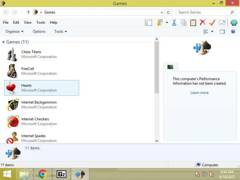Click the teal shell globe icon
Screen dimensions: 240x180
[234, 23]
